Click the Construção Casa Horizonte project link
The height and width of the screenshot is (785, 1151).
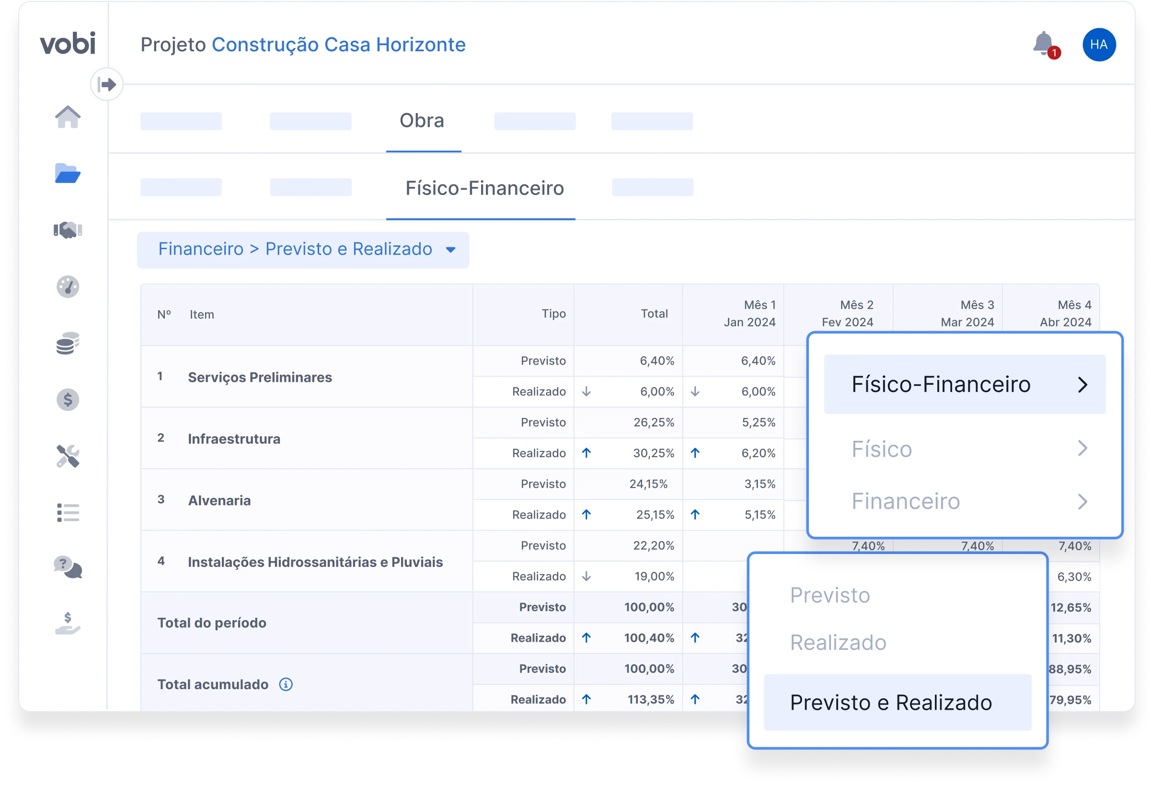click(x=339, y=45)
